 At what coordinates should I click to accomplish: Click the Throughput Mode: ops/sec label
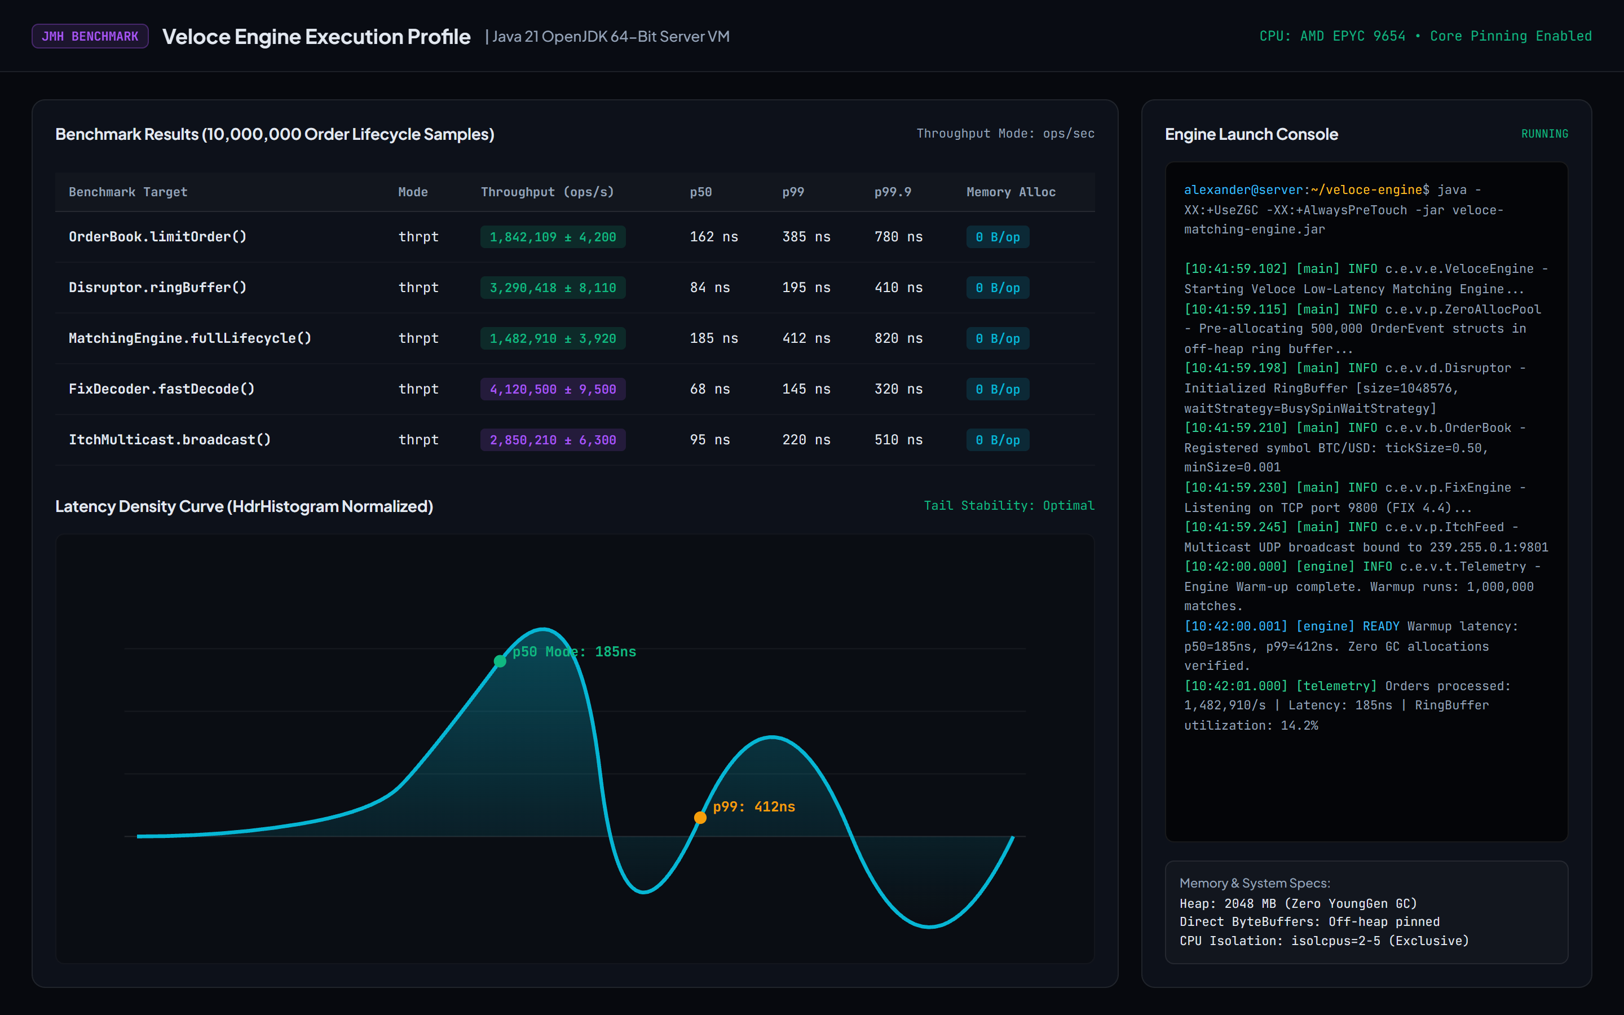pyautogui.click(x=1005, y=134)
